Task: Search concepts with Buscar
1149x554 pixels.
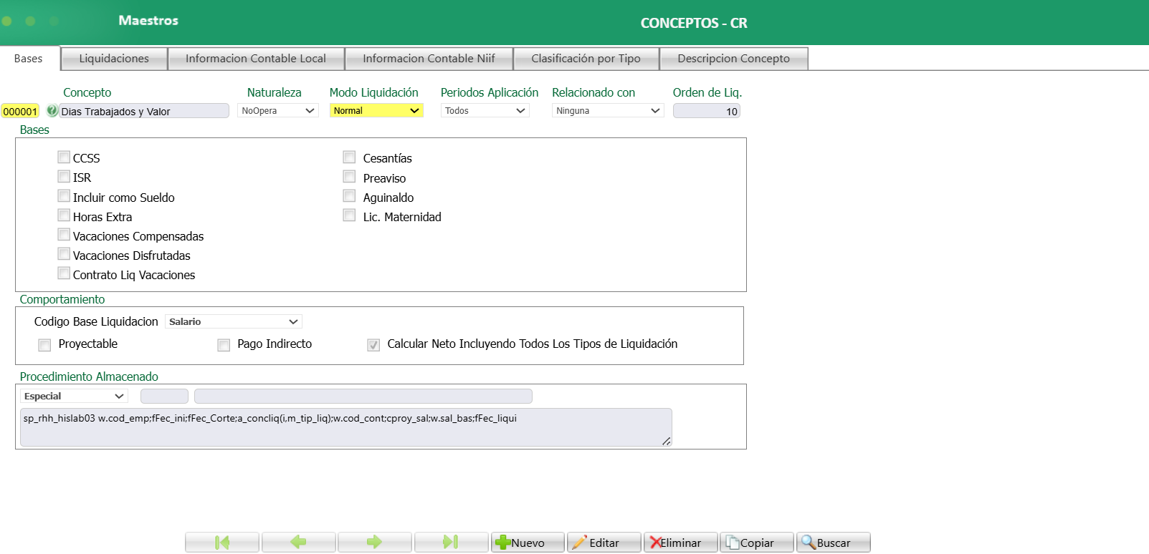Action: 833,543
